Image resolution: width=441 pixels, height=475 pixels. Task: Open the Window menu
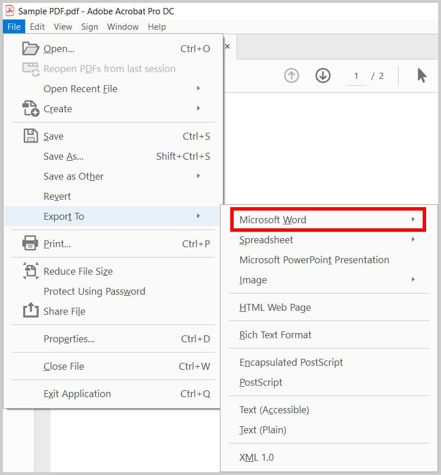point(123,27)
